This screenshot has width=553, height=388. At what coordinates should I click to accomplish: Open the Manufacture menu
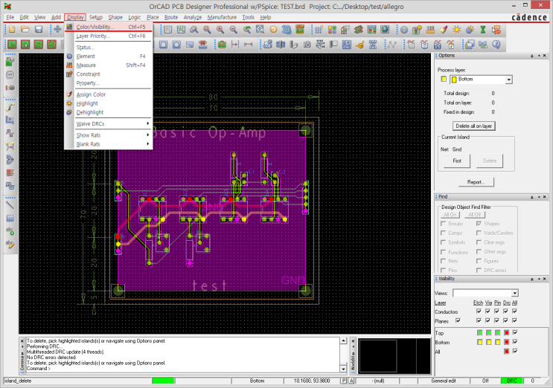click(222, 16)
